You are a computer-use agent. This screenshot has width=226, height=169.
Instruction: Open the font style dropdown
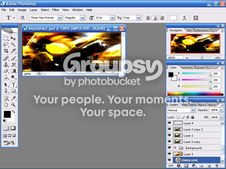click(82, 18)
